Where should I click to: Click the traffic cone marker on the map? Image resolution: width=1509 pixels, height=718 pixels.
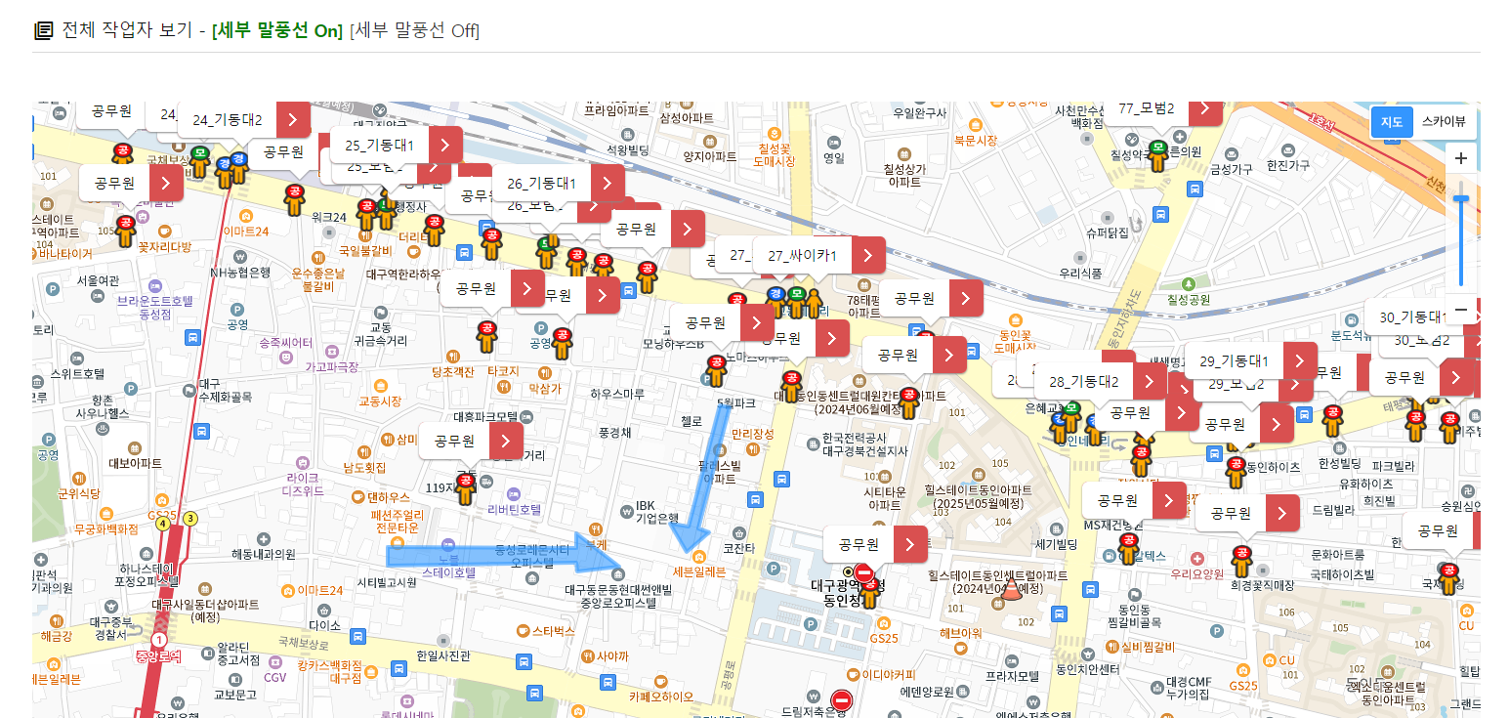(1011, 589)
